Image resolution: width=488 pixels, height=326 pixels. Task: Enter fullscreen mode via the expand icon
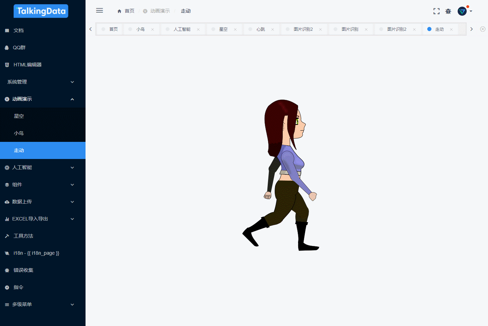436,11
